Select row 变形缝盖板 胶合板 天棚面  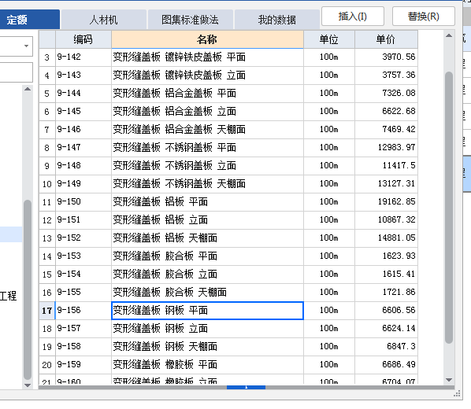tap(228, 293)
